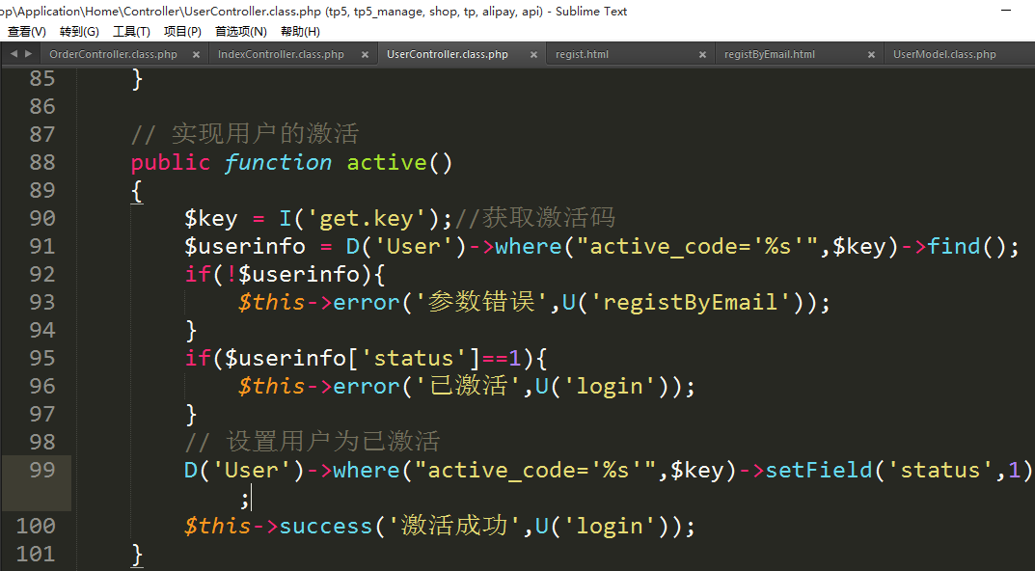Click the tab scroll right arrow
Viewport: 1035px width, 571px height.
(27, 54)
